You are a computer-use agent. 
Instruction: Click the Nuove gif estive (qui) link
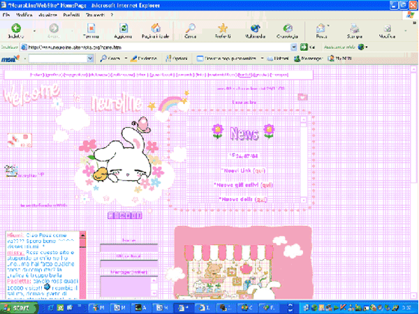pos(243,185)
